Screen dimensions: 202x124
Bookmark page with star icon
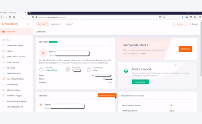164,17
